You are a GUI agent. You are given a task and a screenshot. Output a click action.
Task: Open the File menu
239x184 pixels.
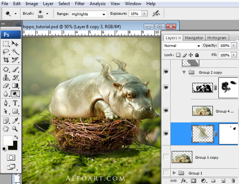[5, 4]
